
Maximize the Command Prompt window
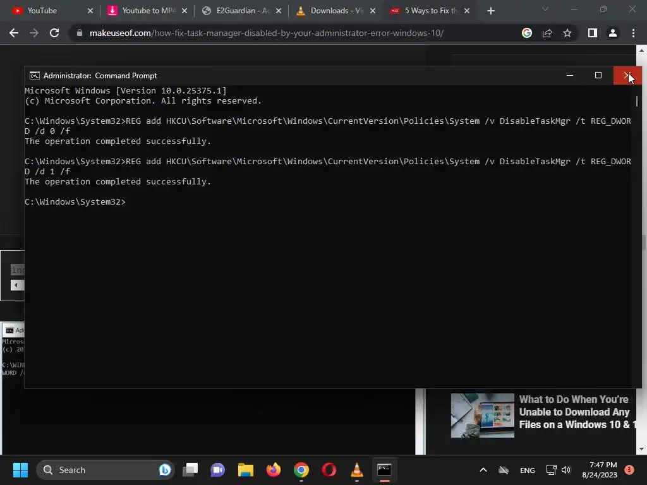(x=598, y=76)
